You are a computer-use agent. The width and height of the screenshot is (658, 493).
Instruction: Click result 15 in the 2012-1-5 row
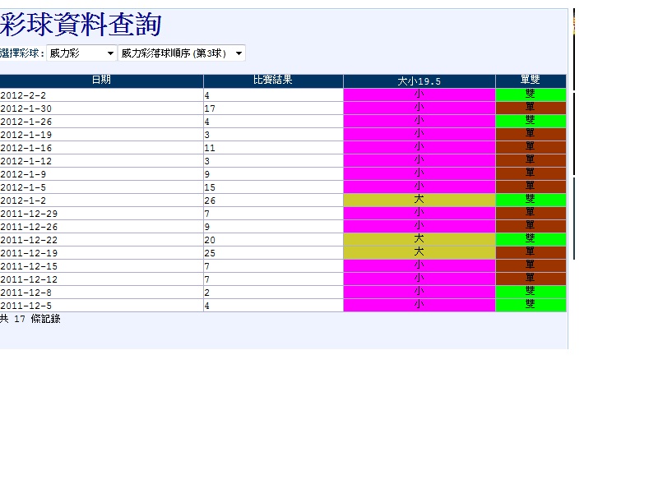point(273,187)
